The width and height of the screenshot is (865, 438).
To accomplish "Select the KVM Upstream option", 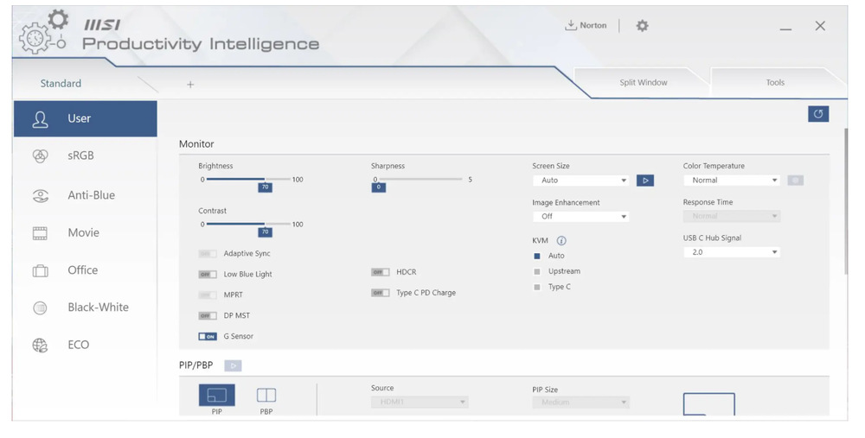I will [x=537, y=271].
